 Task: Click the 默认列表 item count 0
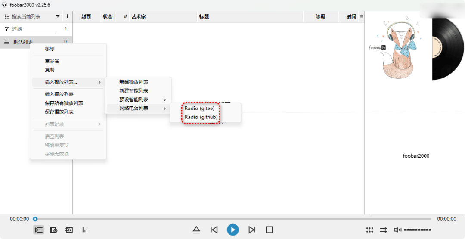tap(65, 42)
